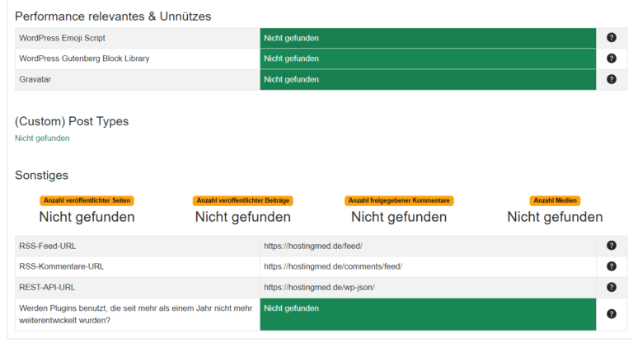Select the Anzahl veröffentlichter Seiten badge
Viewport: 633px width, 343px height.
(87, 200)
